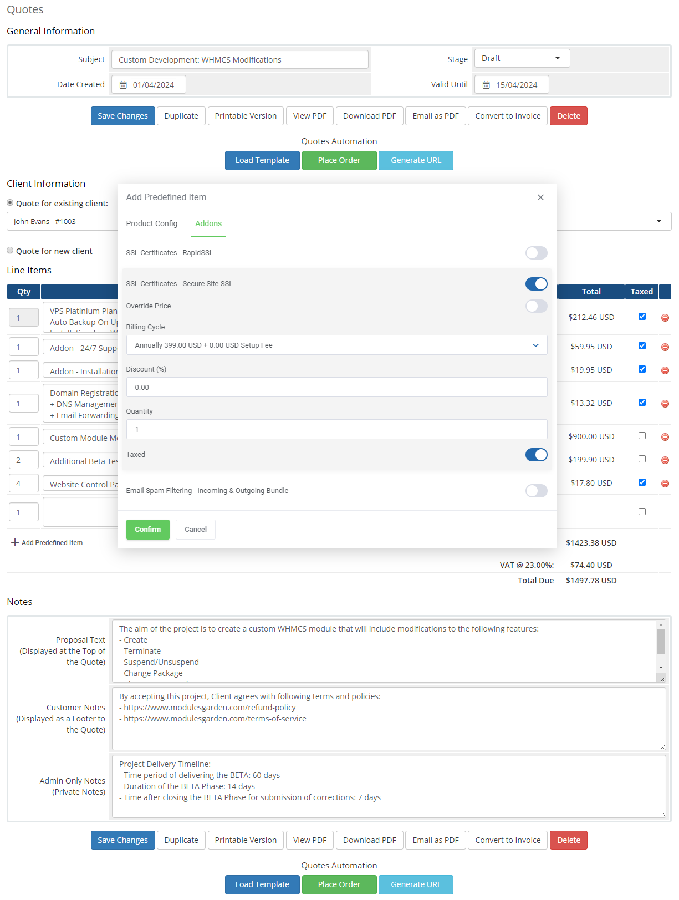The image size is (679, 900).
Task: Remove the $900.00 USD line item
Action: [665, 437]
